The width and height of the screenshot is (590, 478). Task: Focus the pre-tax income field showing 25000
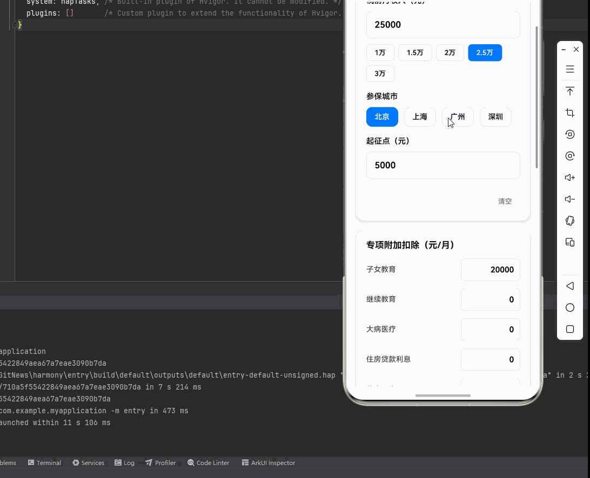click(443, 24)
